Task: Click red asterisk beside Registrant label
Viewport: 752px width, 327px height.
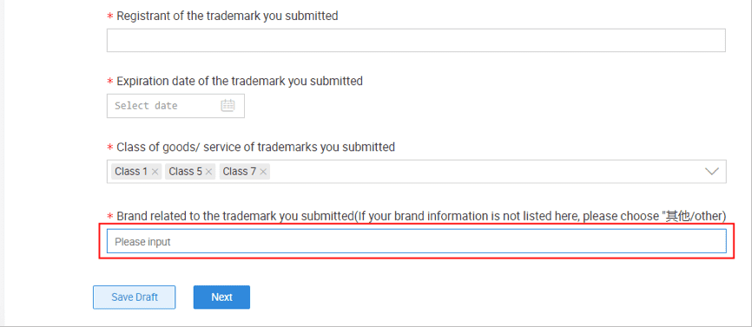Action: point(109,16)
